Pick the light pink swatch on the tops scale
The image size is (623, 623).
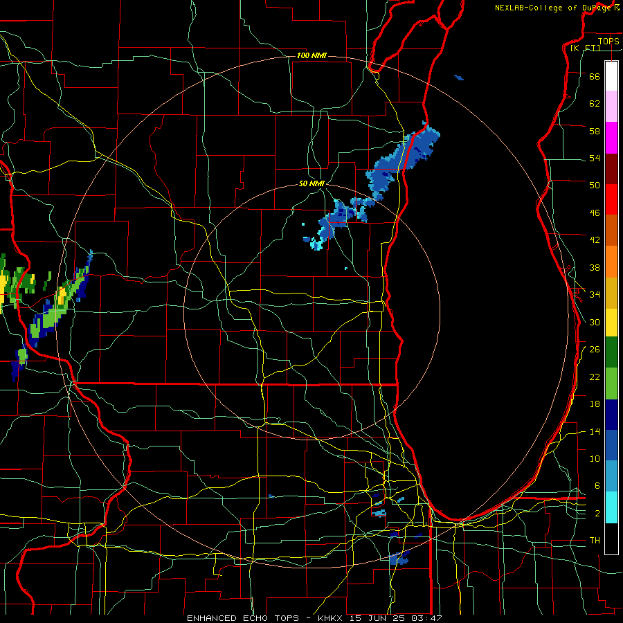(611, 107)
